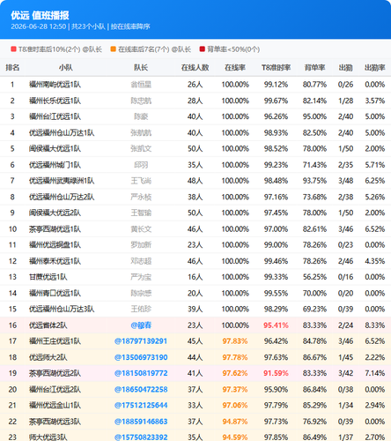The height and width of the screenshot is (441, 391).
Task: Click the orange online rate 97.78%
Action: 235,357
